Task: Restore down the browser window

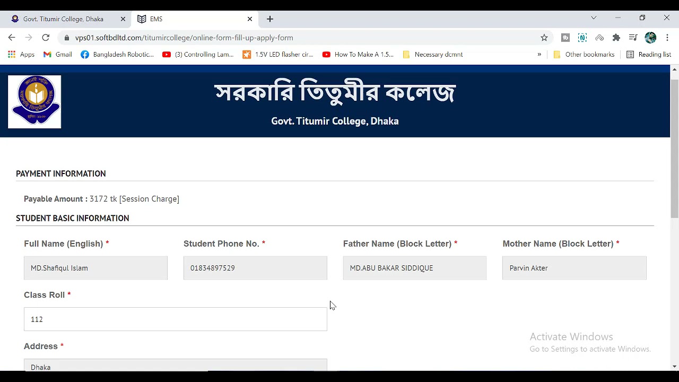Action: pyautogui.click(x=642, y=18)
